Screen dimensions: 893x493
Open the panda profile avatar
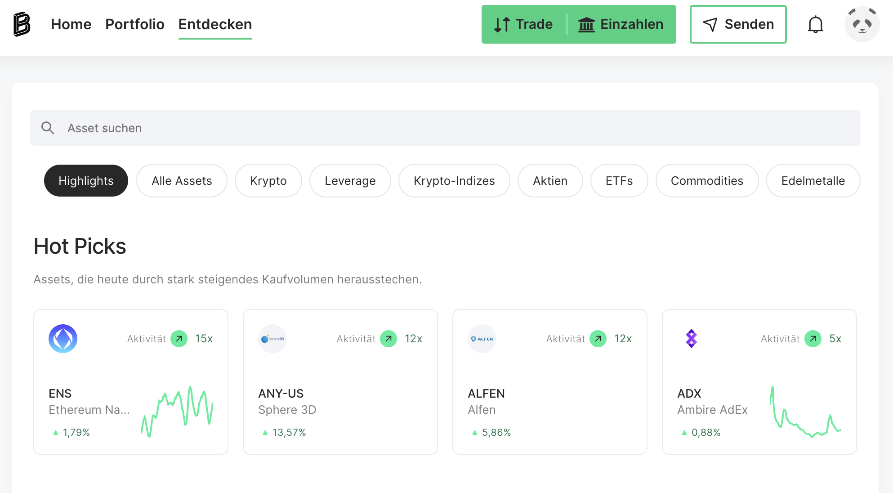point(862,24)
